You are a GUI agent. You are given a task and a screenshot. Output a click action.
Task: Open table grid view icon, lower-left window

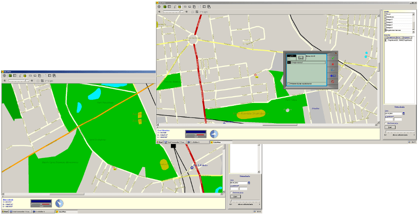tap(15, 76)
